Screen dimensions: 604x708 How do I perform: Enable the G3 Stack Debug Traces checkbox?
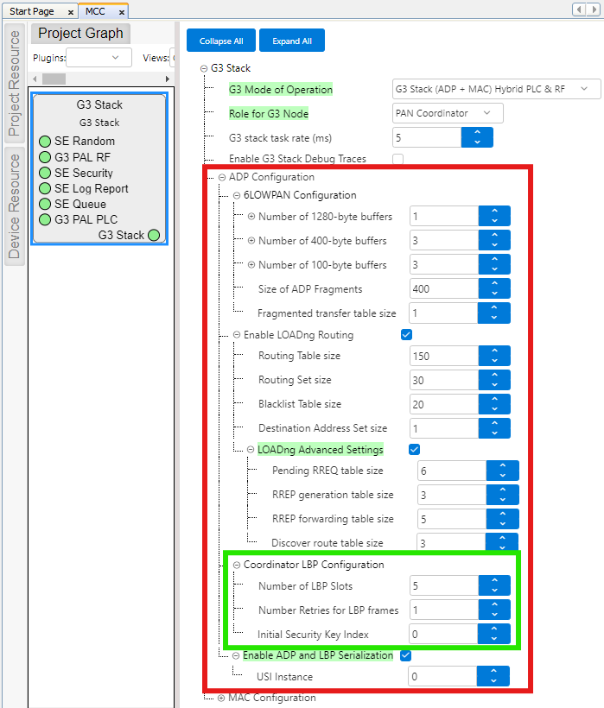(x=398, y=159)
